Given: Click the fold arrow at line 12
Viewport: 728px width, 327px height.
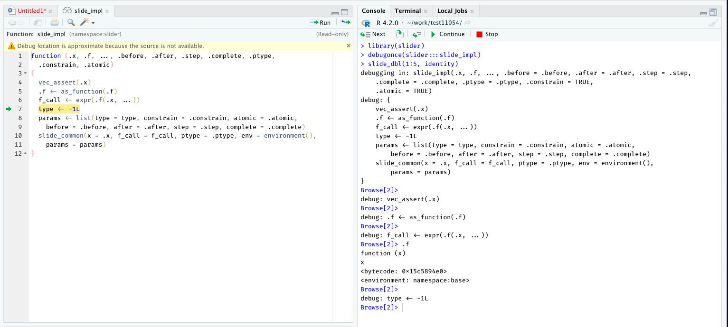Looking at the screenshot, I should point(25,153).
